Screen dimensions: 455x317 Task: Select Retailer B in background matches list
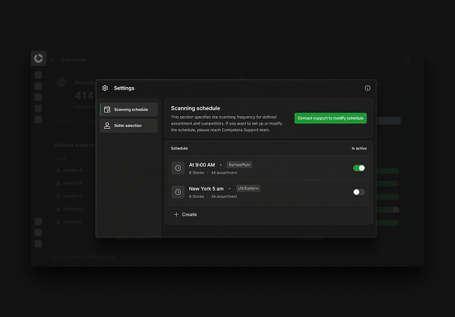click(x=73, y=183)
